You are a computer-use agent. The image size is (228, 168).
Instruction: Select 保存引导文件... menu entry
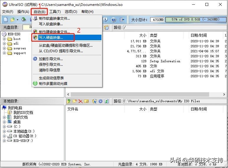tap(67, 64)
